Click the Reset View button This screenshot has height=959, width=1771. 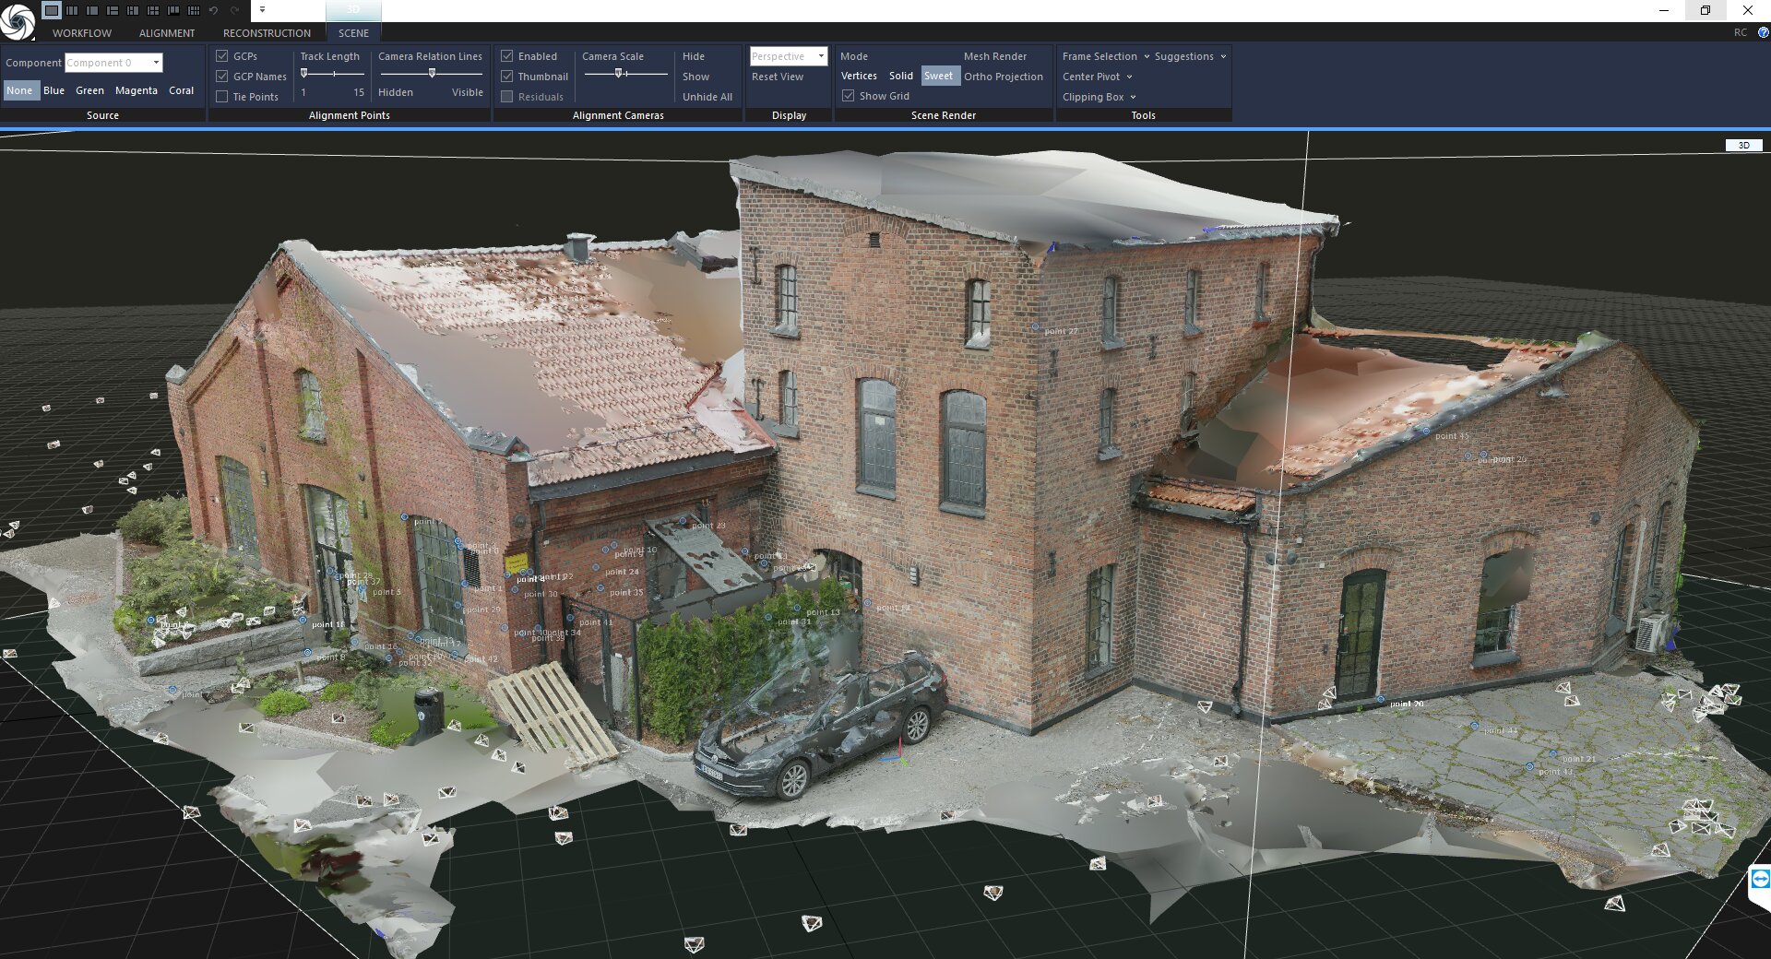pos(778,77)
